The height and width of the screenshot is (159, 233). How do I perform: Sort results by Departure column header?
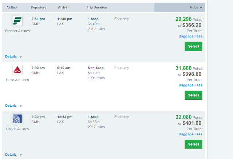[39, 7]
